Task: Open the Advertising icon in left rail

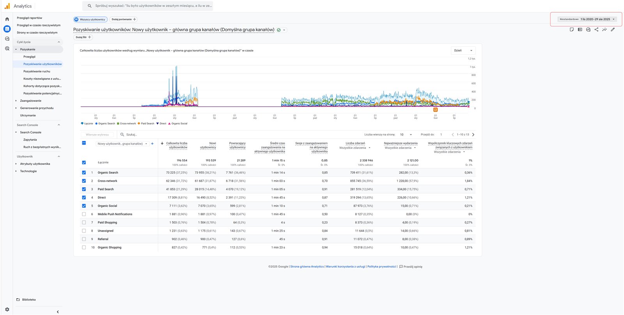Action: click(x=7, y=49)
